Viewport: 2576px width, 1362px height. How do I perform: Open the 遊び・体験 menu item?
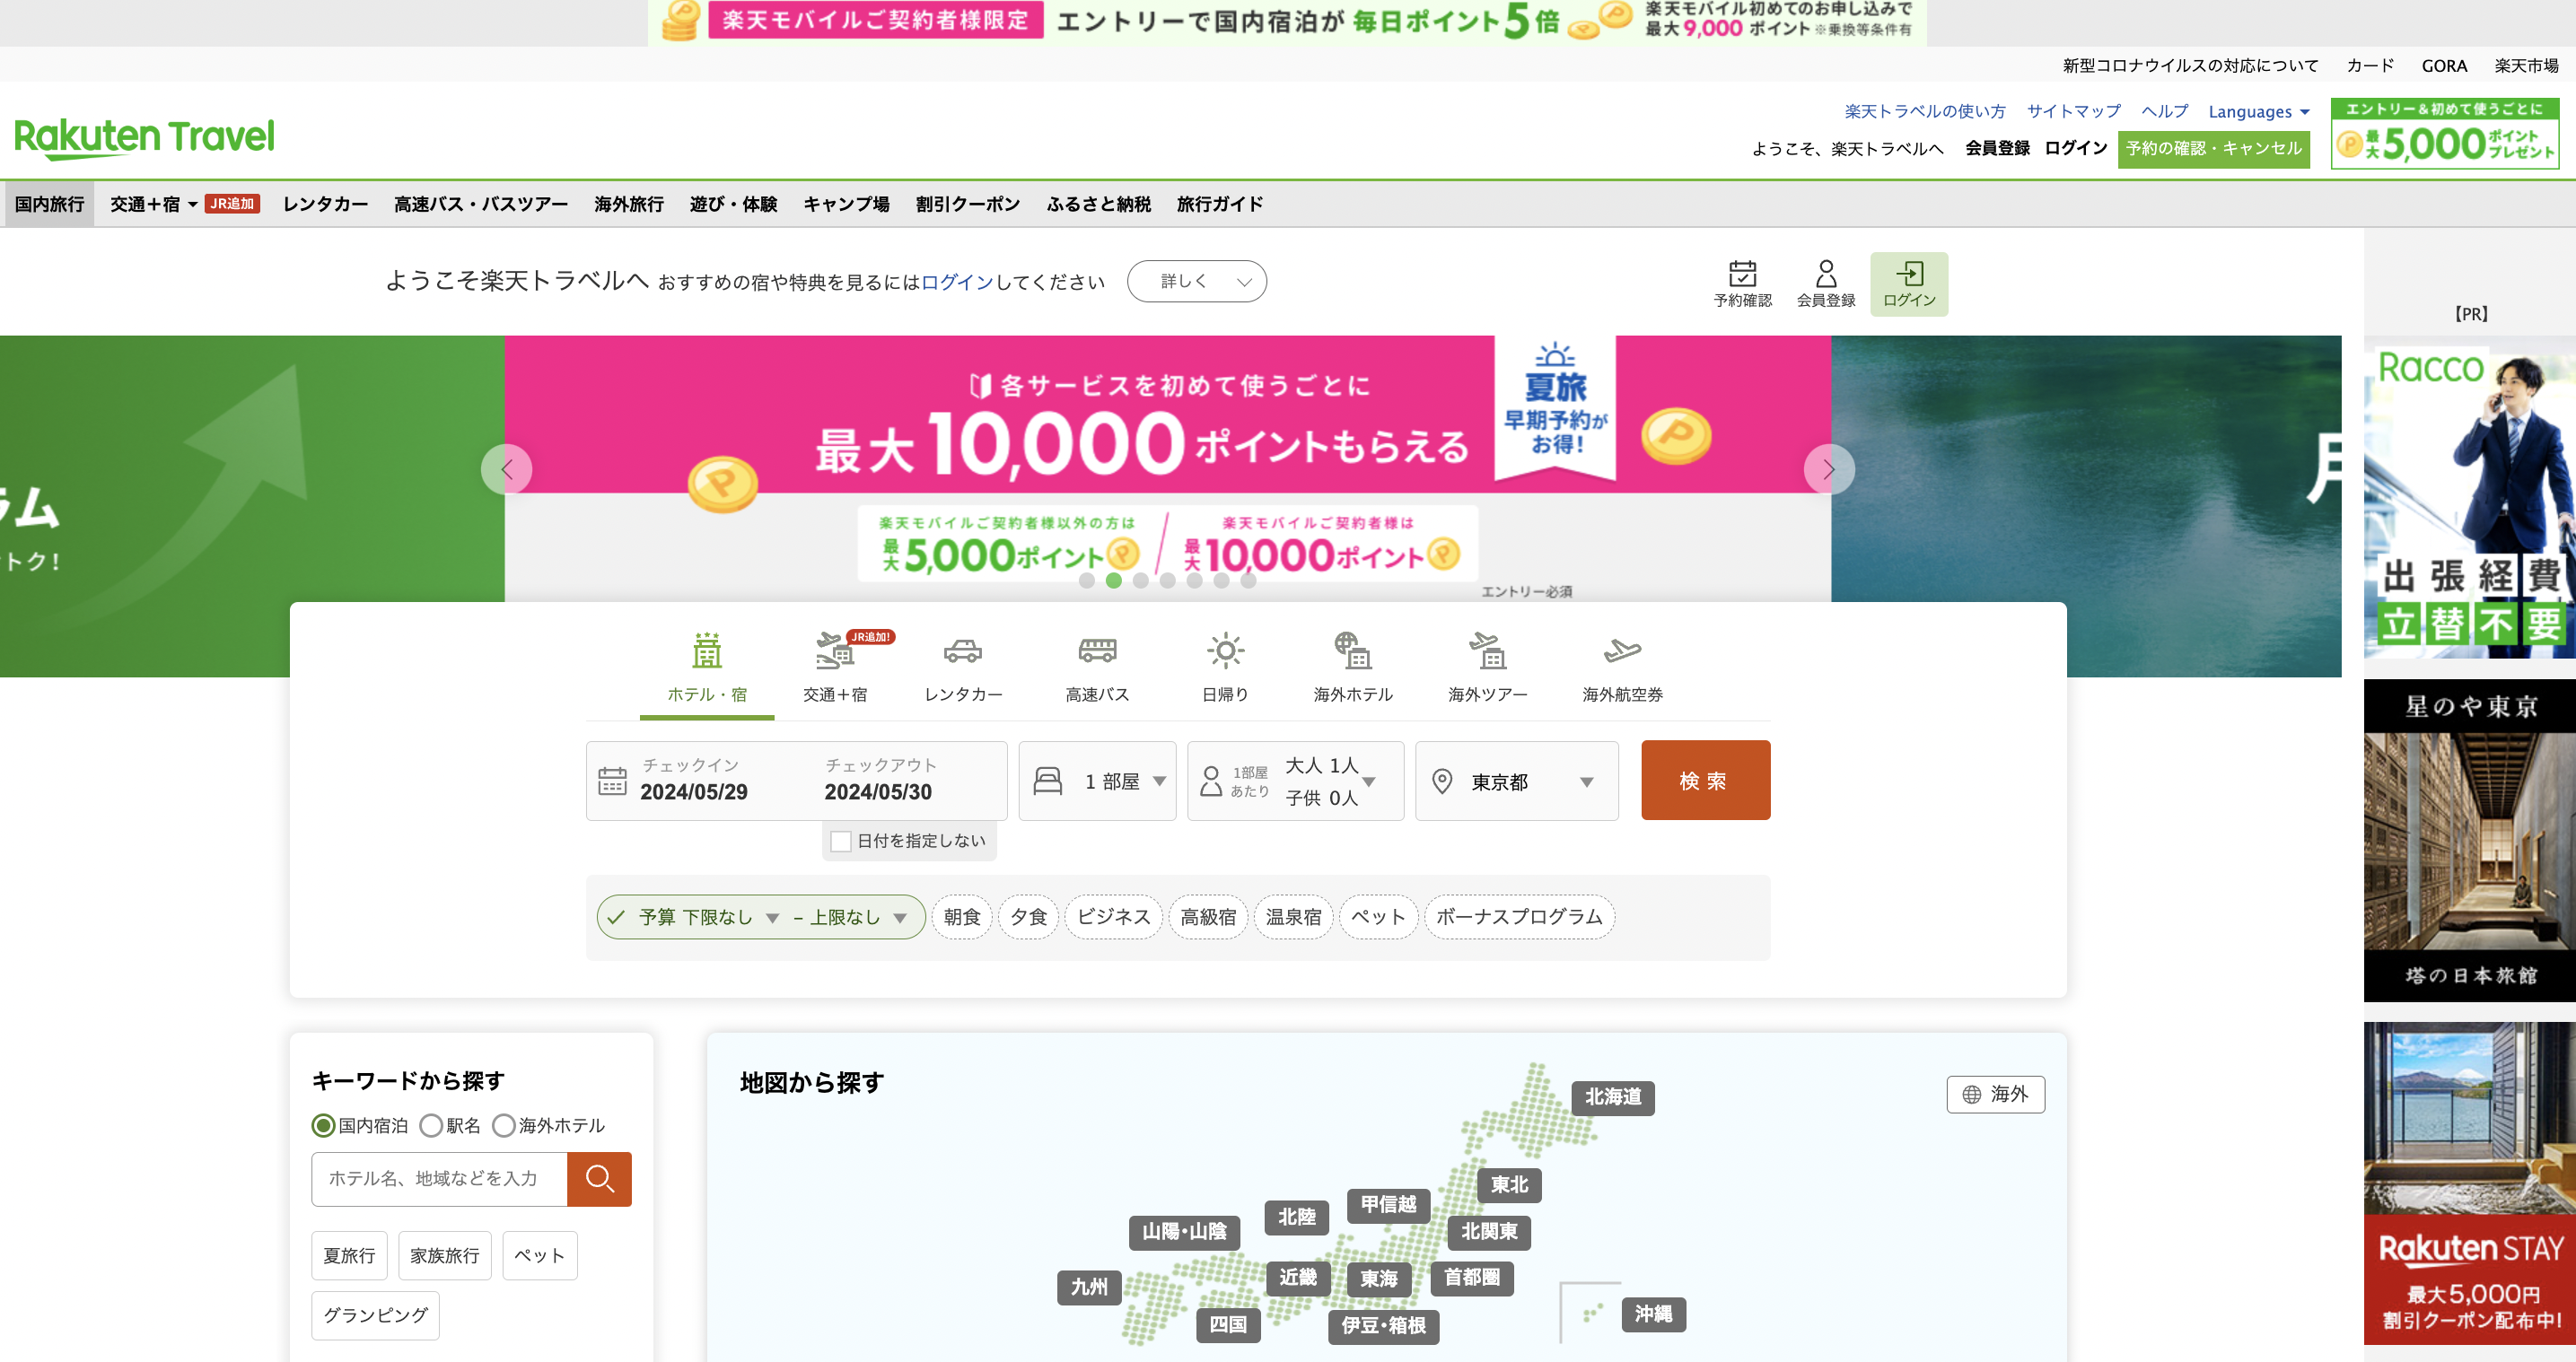[x=733, y=204]
